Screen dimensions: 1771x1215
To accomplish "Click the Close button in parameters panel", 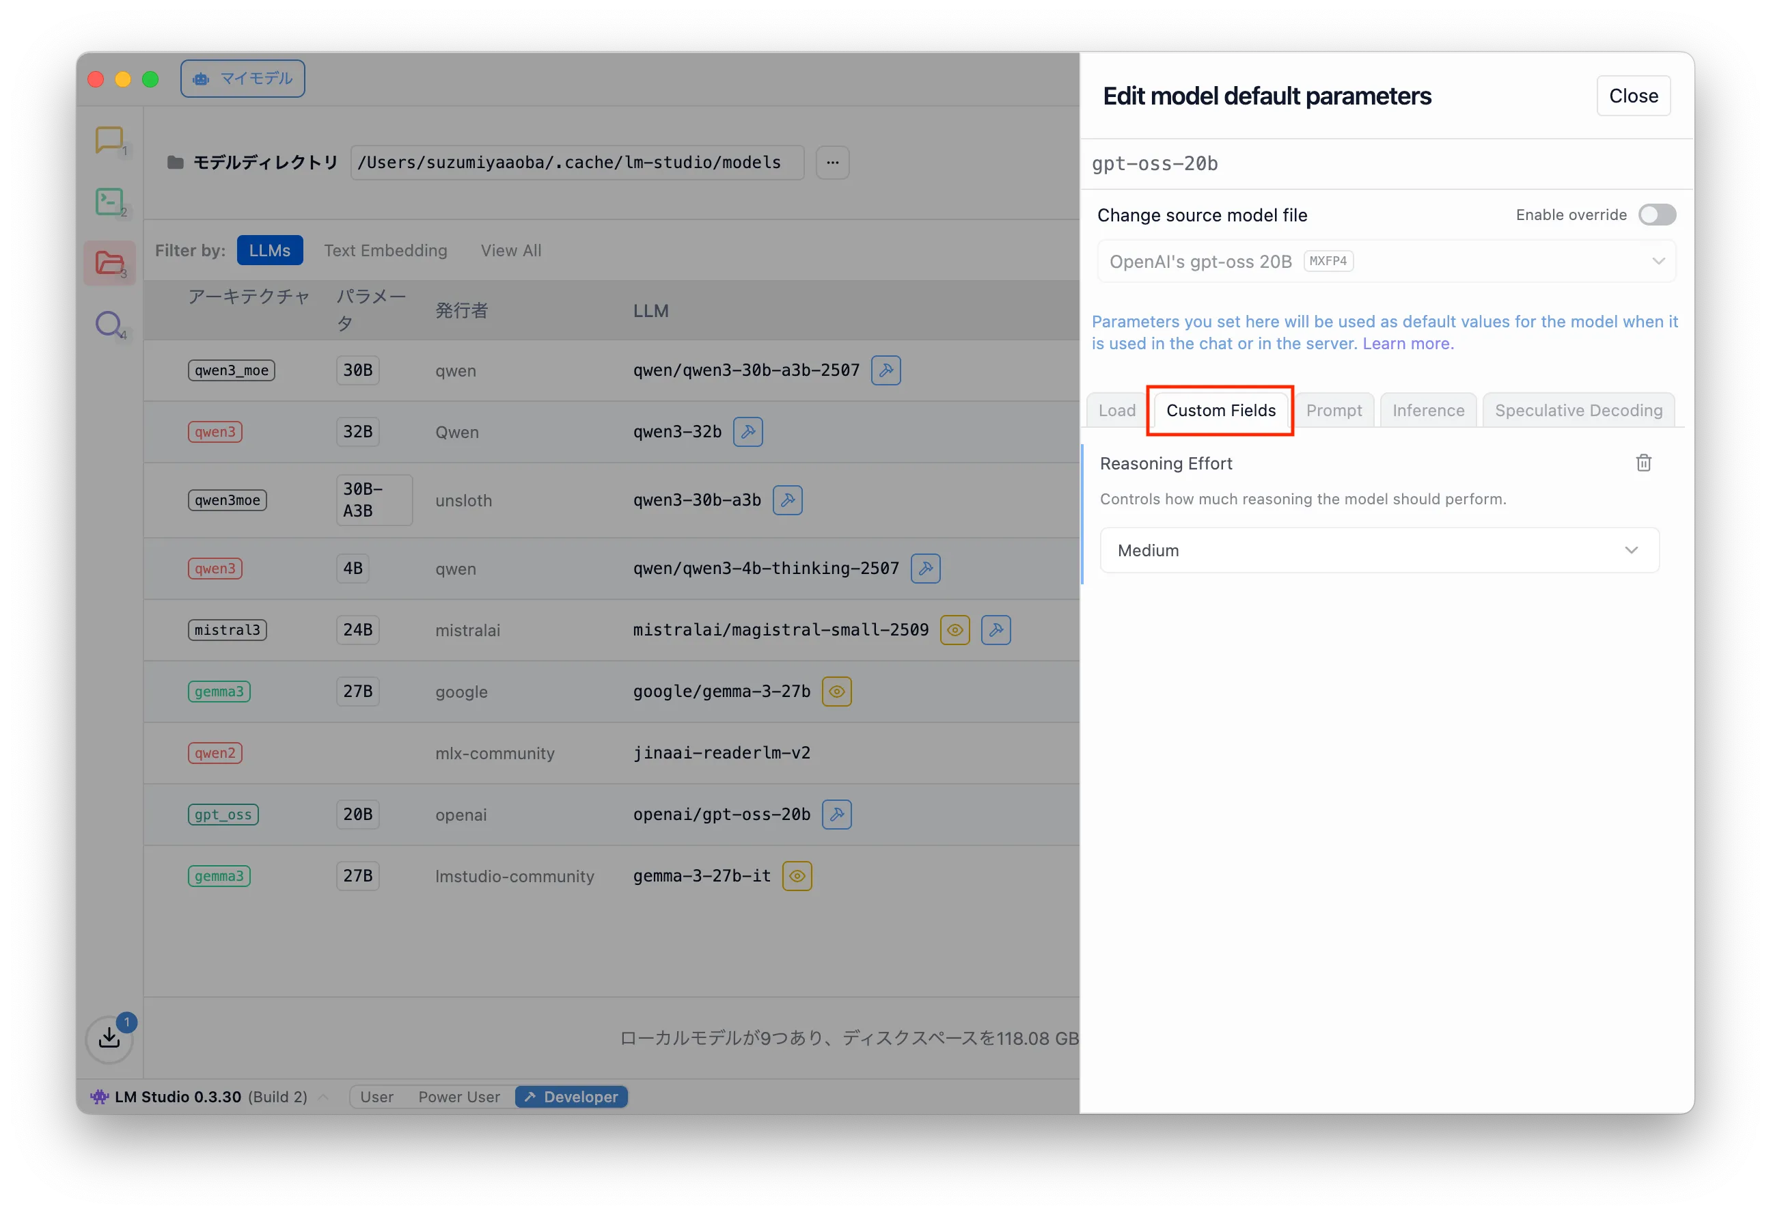I will pyautogui.click(x=1632, y=96).
